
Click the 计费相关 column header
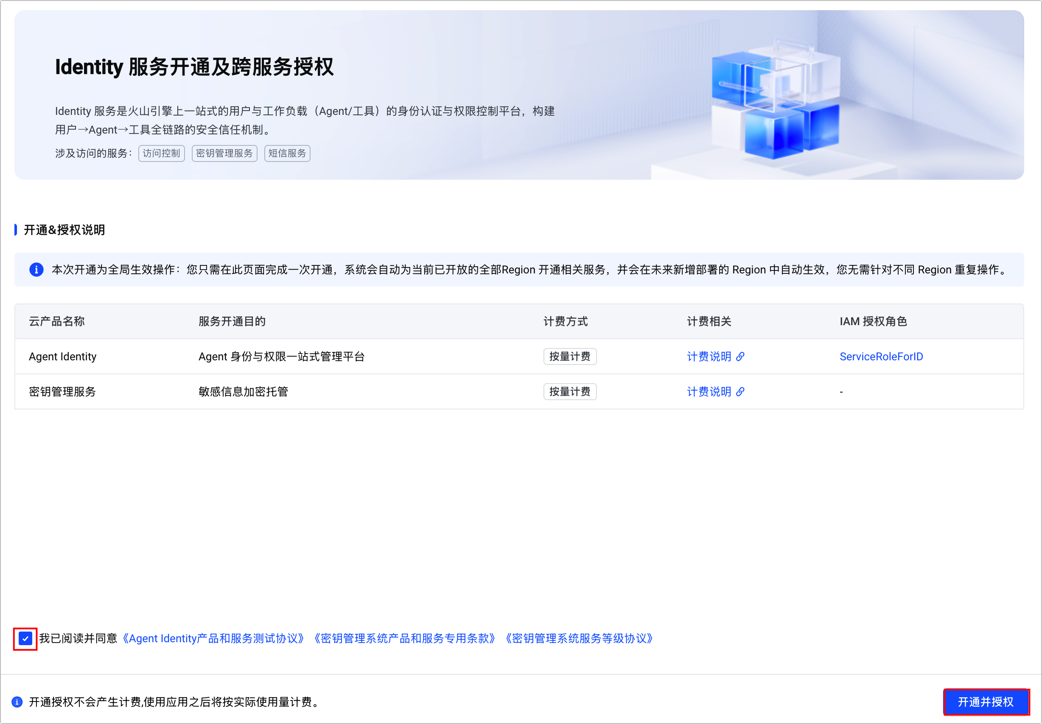pos(709,321)
